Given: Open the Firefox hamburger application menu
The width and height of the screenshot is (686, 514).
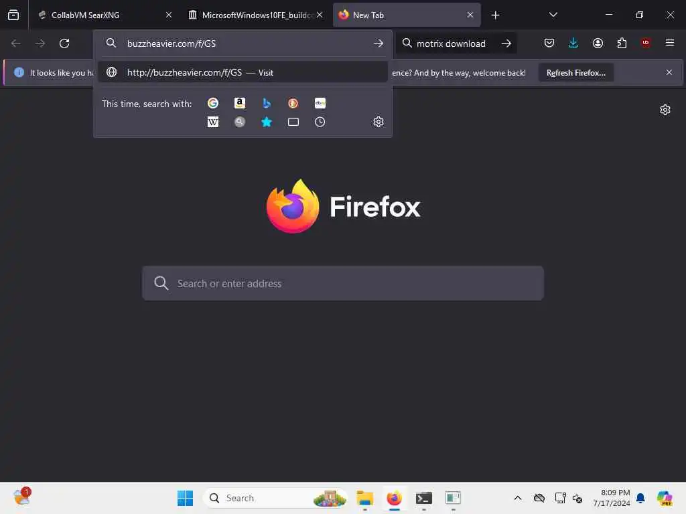Looking at the screenshot, I should click(669, 43).
